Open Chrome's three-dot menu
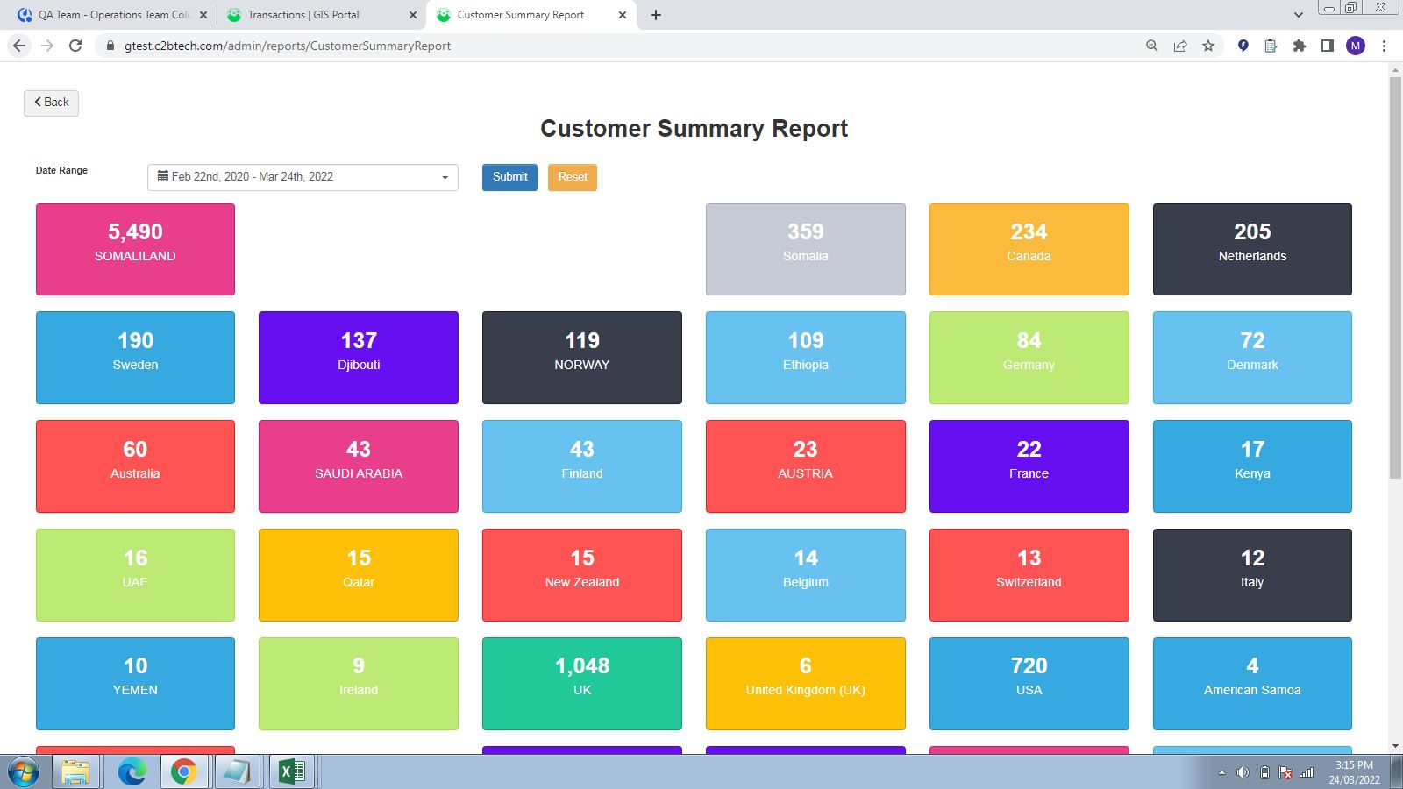This screenshot has height=789, width=1403. click(x=1384, y=46)
